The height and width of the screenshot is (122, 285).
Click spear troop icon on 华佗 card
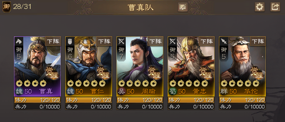(224, 41)
